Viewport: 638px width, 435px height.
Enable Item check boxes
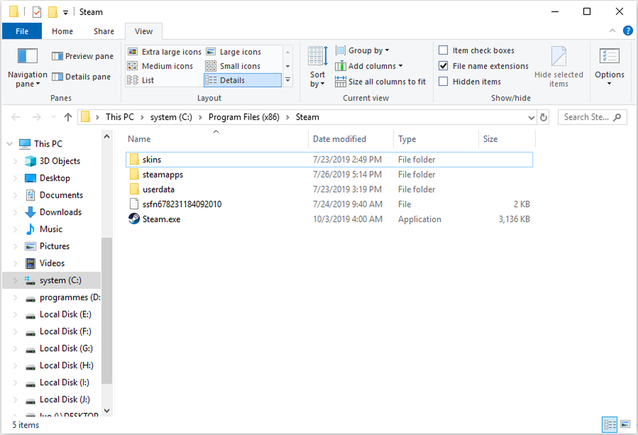pos(443,51)
